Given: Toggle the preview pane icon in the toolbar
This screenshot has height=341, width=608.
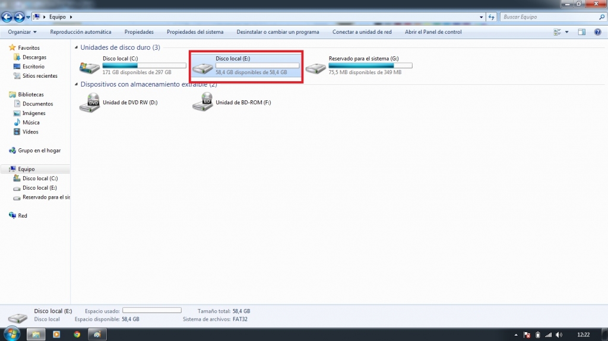Looking at the screenshot, I should 582,32.
